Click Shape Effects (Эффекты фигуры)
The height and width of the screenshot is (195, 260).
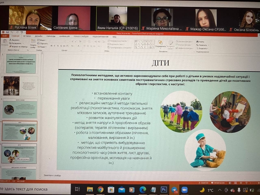click(x=185, y=48)
